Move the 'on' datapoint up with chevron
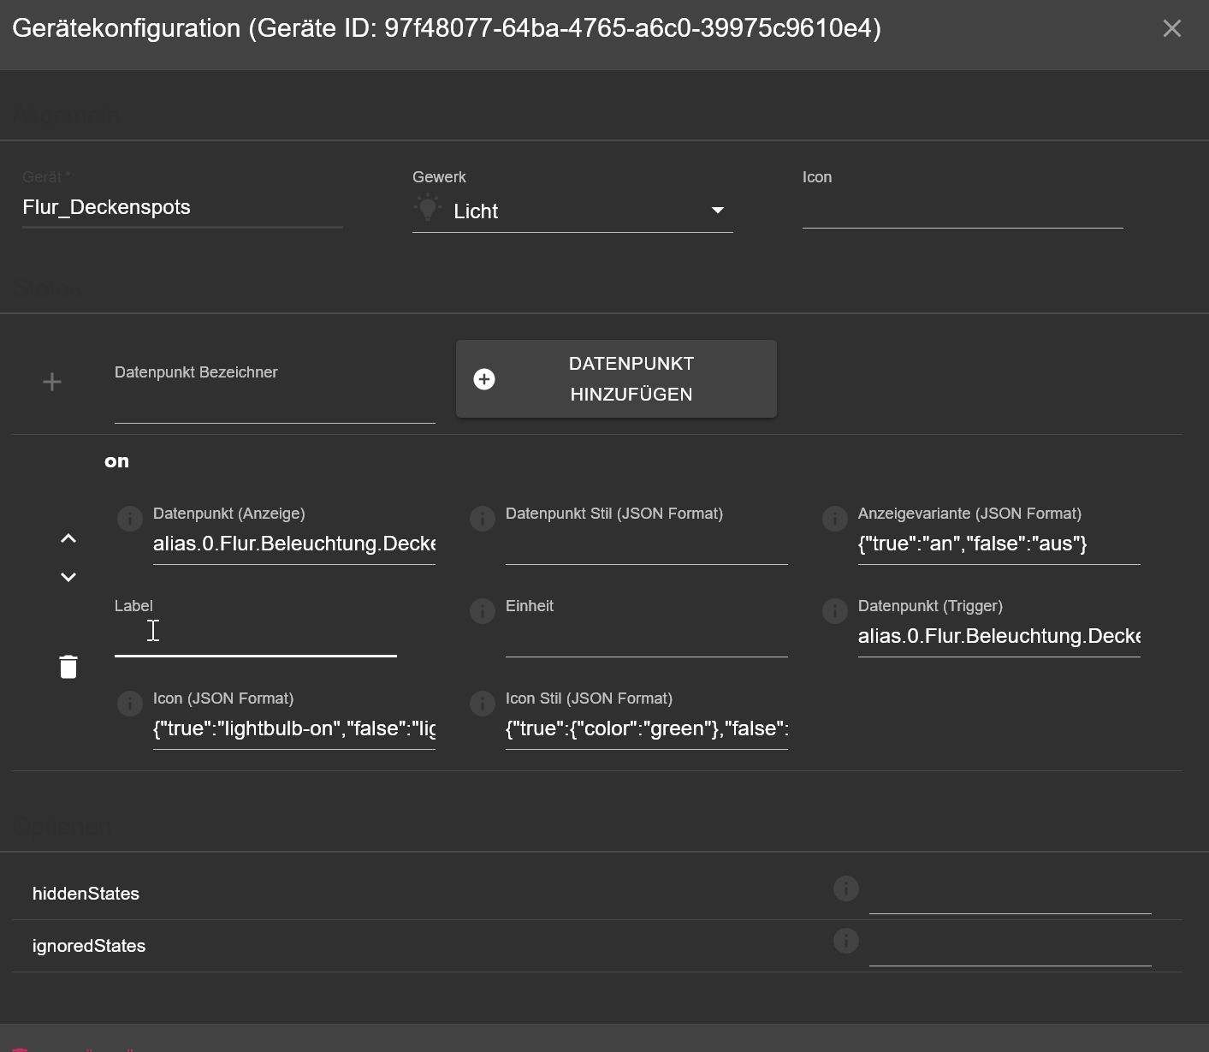Image resolution: width=1209 pixels, height=1052 pixels. (68, 538)
